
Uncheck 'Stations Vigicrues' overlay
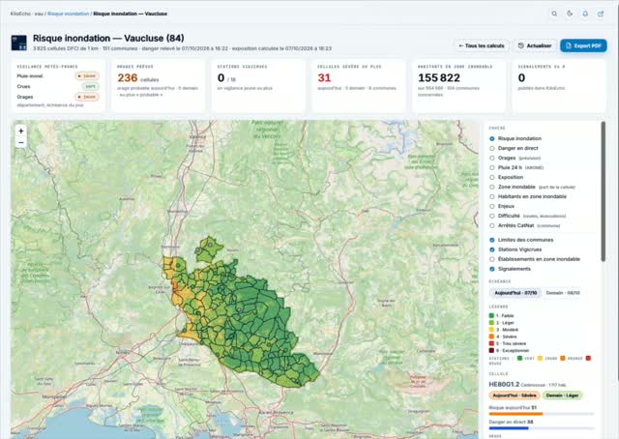pos(492,249)
